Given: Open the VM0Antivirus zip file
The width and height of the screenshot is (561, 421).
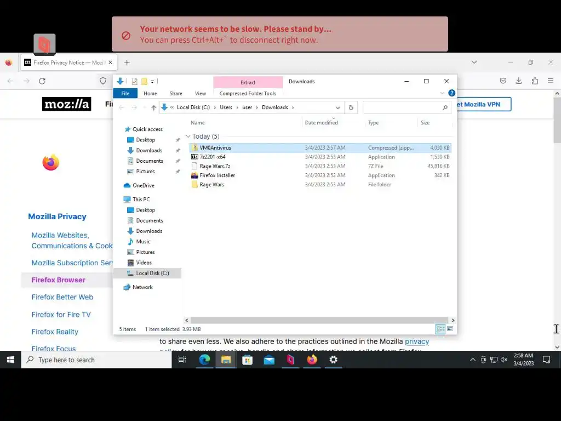Looking at the screenshot, I should (x=320, y=147).
